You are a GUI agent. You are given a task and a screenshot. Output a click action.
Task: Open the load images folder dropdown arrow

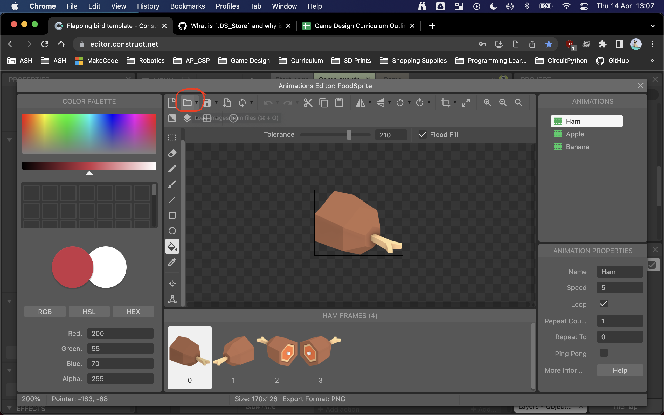point(196,103)
